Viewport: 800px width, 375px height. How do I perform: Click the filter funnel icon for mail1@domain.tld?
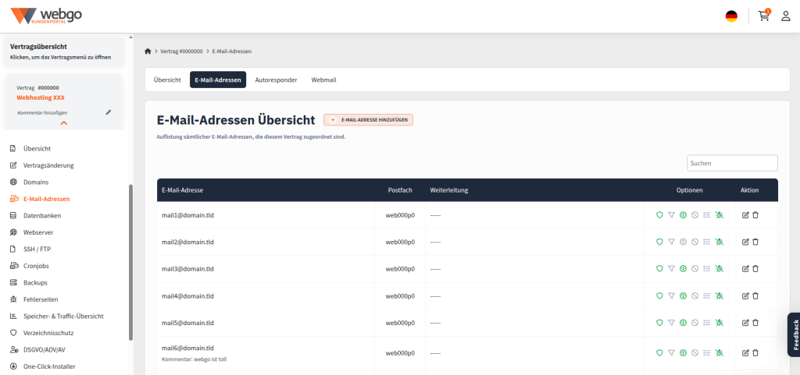coord(671,215)
